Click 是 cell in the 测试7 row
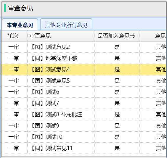The height and width of the screenshot is (158, 167). click(117, 103)
